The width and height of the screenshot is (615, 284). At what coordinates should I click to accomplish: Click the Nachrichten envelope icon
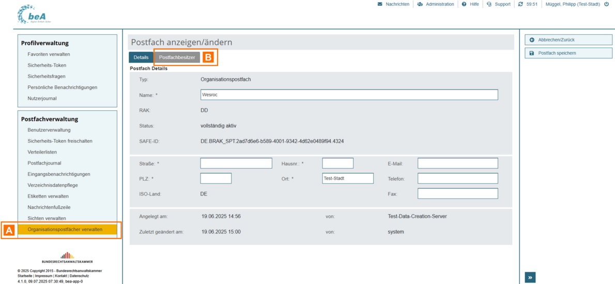[x=380, y=4]
